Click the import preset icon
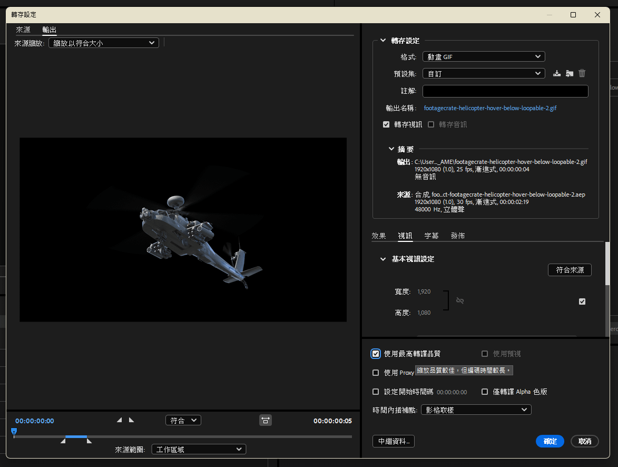Image resolution: width=618 pixels, height=467 pixels. [x=570, y=74]
